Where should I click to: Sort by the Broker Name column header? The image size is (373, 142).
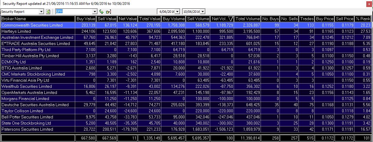38,19
